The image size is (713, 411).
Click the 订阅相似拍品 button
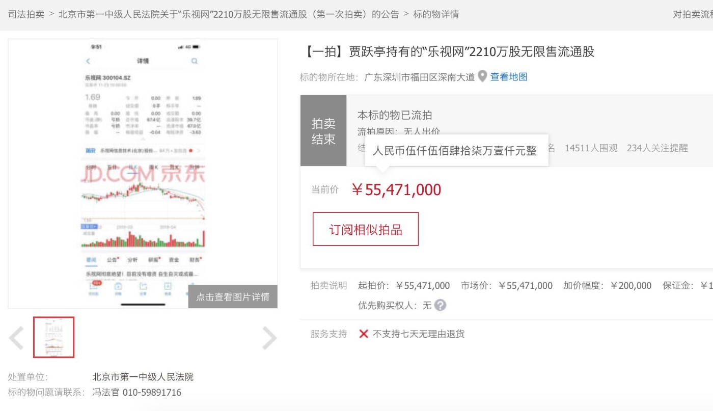(365, 229)
